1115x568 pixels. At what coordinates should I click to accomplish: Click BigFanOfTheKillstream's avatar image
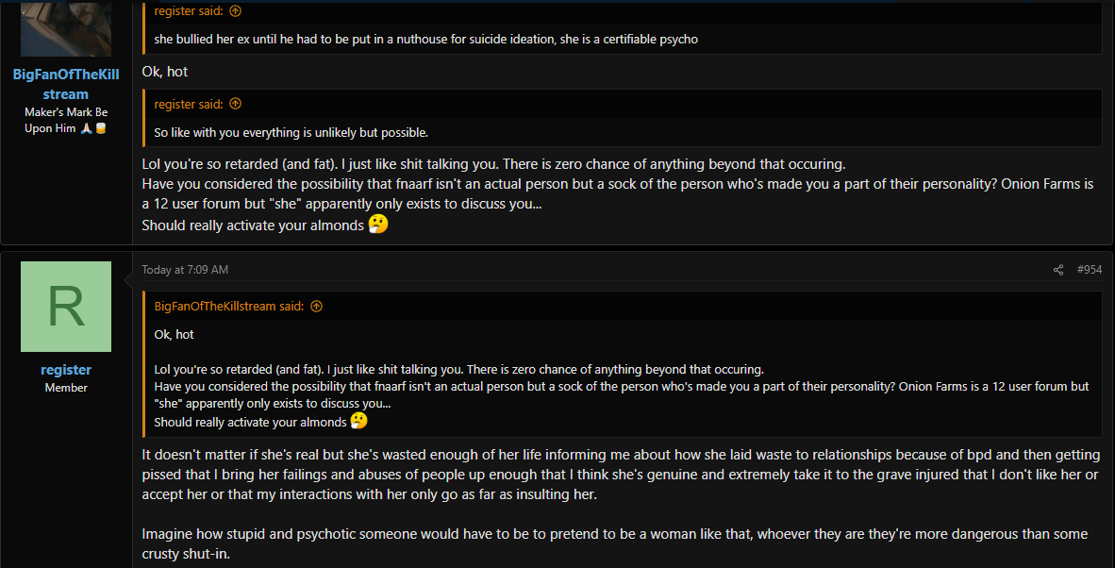[66, 28]
